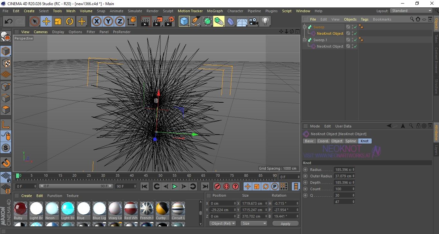Open the Attributes User Data menu

click(x=343, y=126)
